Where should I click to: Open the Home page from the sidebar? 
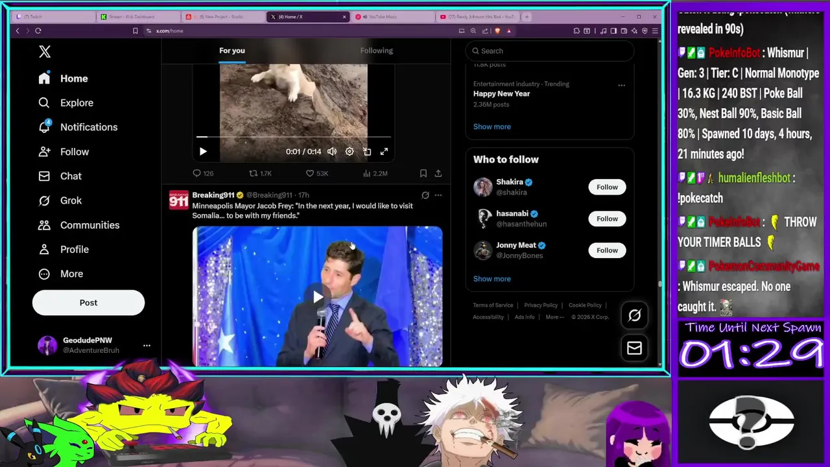pyautogui.click(x=63, y=78)
